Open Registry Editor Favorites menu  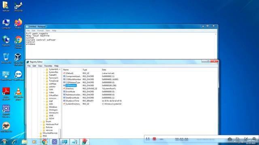pos(48,66)
